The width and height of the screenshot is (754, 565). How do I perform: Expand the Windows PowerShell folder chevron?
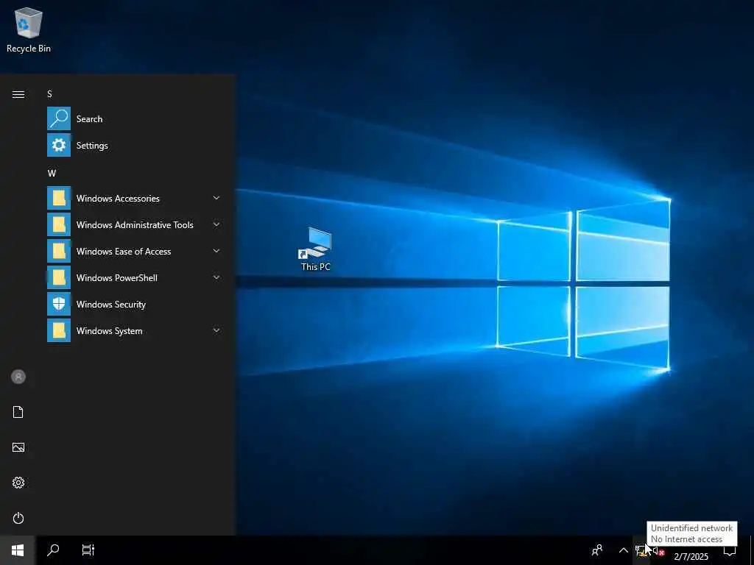216,277
